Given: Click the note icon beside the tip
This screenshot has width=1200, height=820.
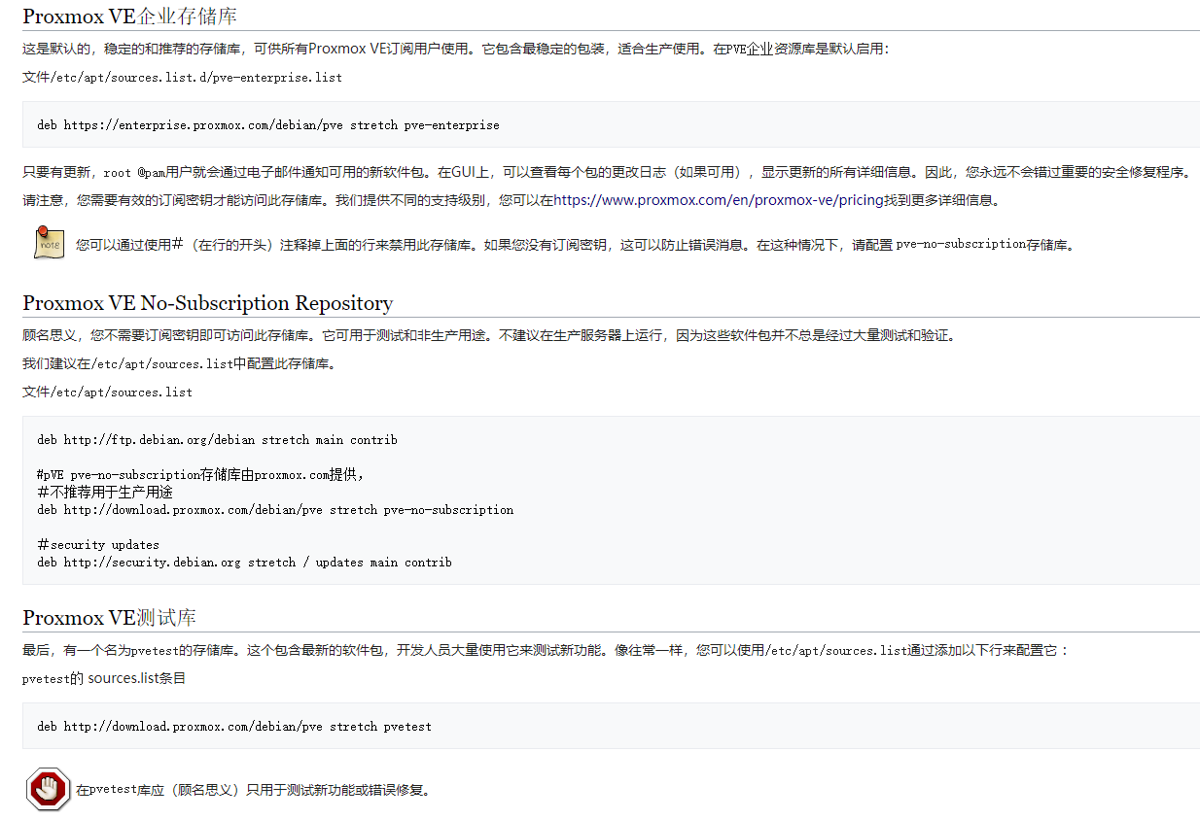Looking at the screenshot, I should [50, 242].
